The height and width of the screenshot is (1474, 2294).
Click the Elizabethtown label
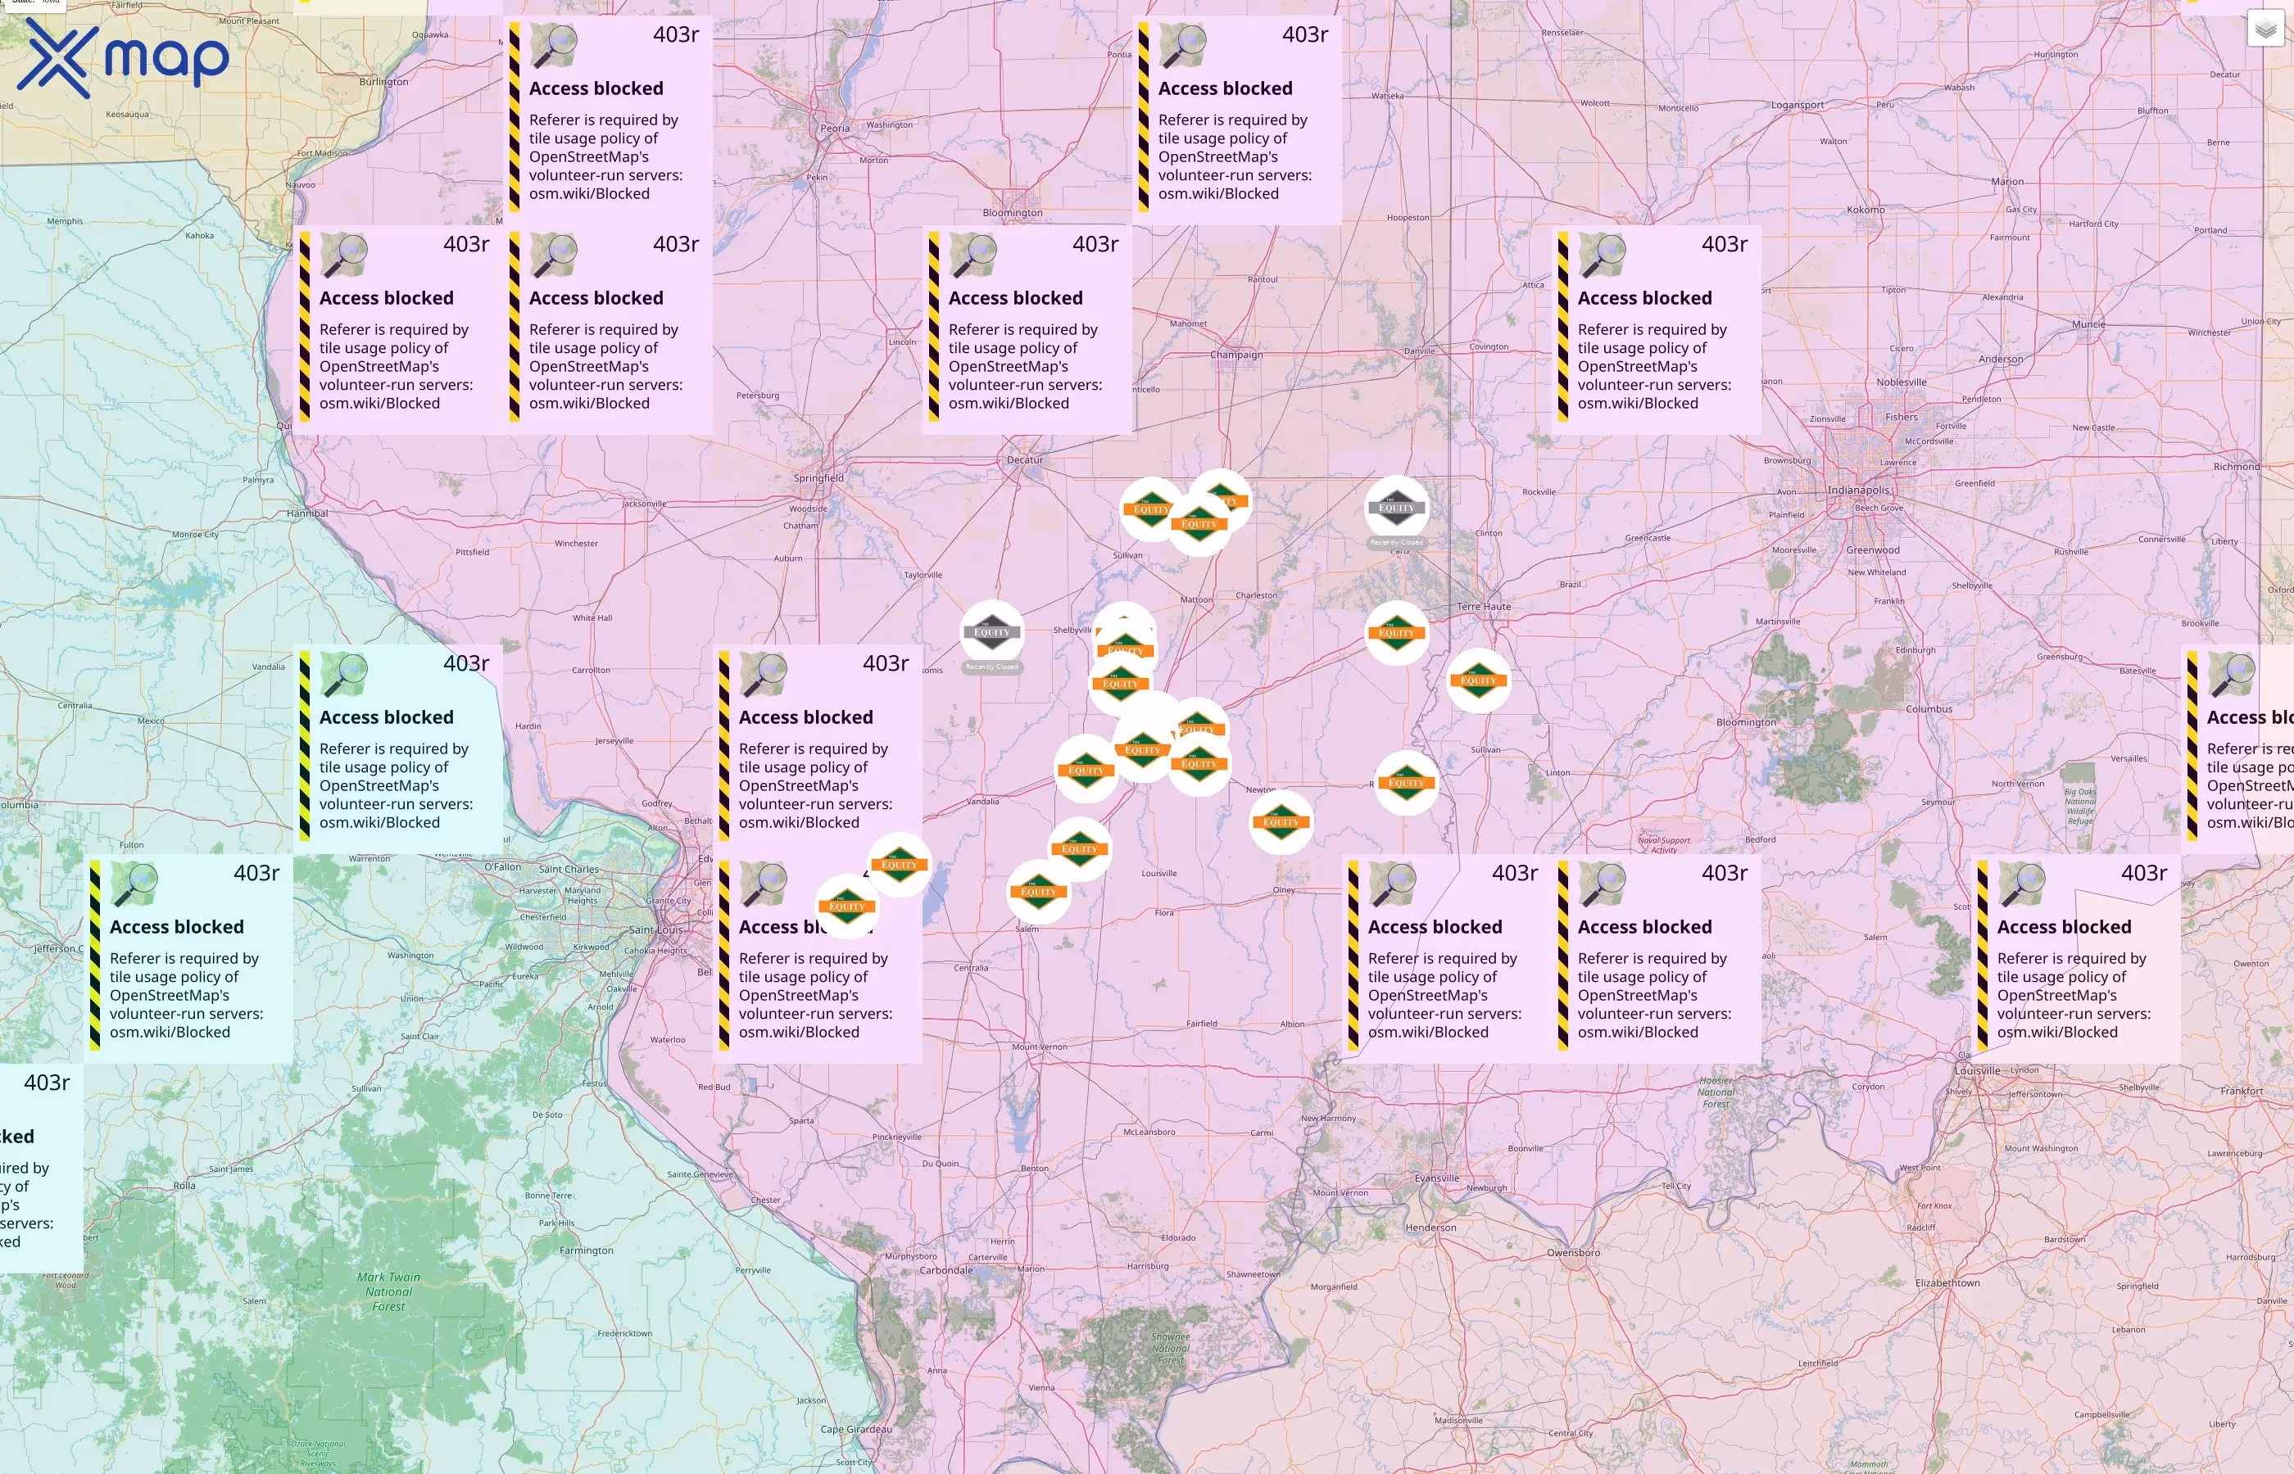[1947, 1283]
